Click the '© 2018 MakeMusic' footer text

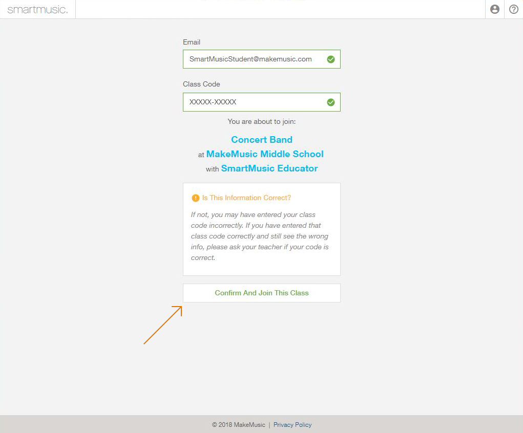pos(239,425)
